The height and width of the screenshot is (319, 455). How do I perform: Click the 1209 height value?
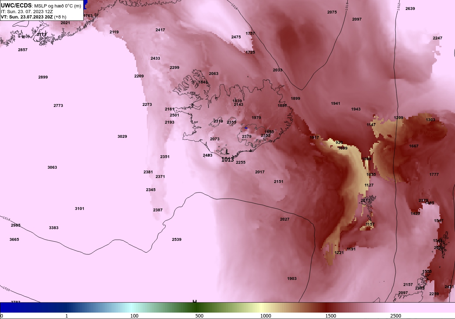(398, 118)
